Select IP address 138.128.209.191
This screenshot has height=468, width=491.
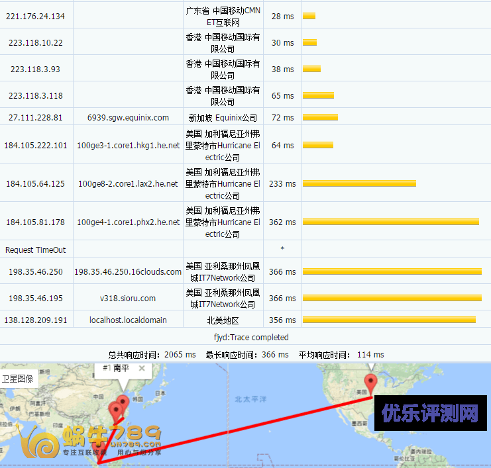pos(35,320)
